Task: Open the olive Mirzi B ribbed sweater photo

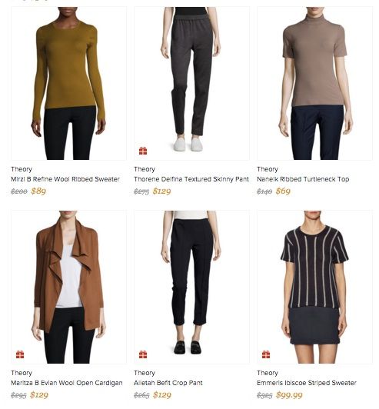Action: (x=68, y=84)
